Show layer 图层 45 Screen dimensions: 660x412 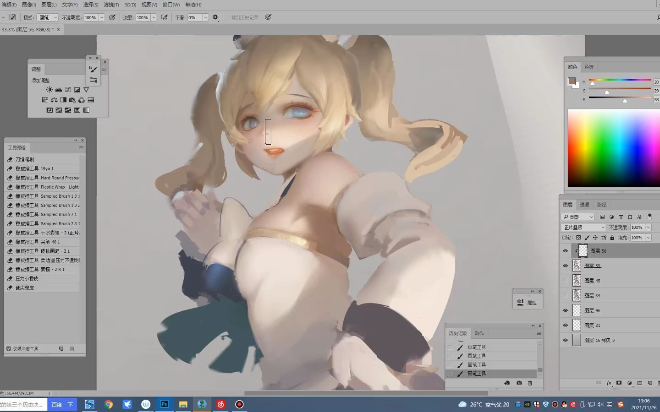tap(565, 281)
